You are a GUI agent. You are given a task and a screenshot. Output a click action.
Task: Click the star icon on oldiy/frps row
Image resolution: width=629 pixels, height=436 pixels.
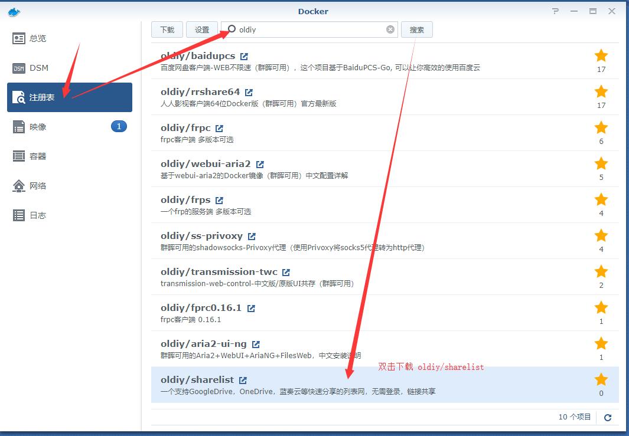coord(601,199)
